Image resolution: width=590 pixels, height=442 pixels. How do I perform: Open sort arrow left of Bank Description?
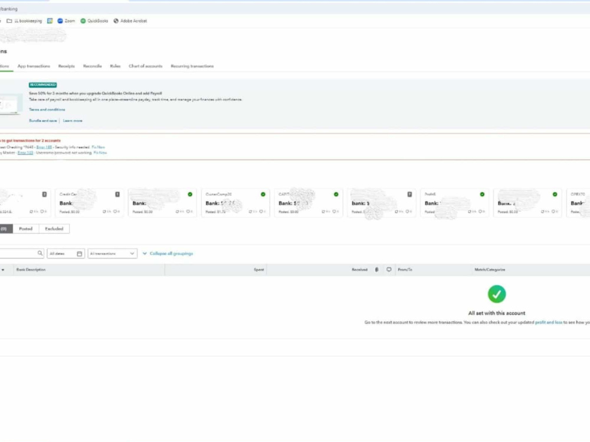click(x=3, y=270)
